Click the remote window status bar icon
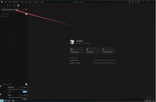Image resolution: width=156 pixels, height=102 pixels. point(2,101)
